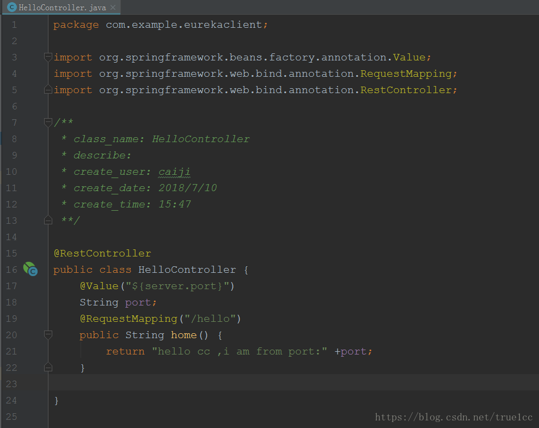Click the method fold end marker on line 22

pyautogui.click(x=48, y=368)
